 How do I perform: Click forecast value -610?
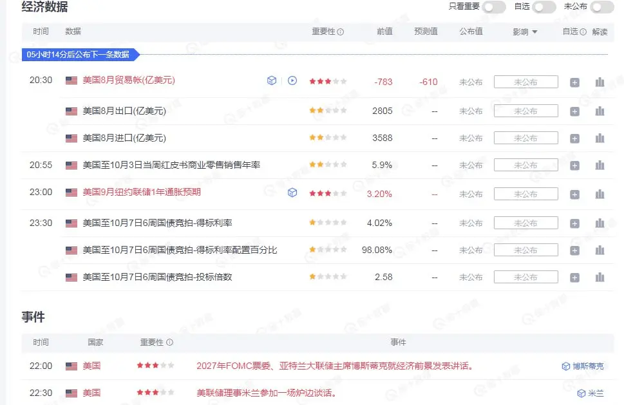428,82
